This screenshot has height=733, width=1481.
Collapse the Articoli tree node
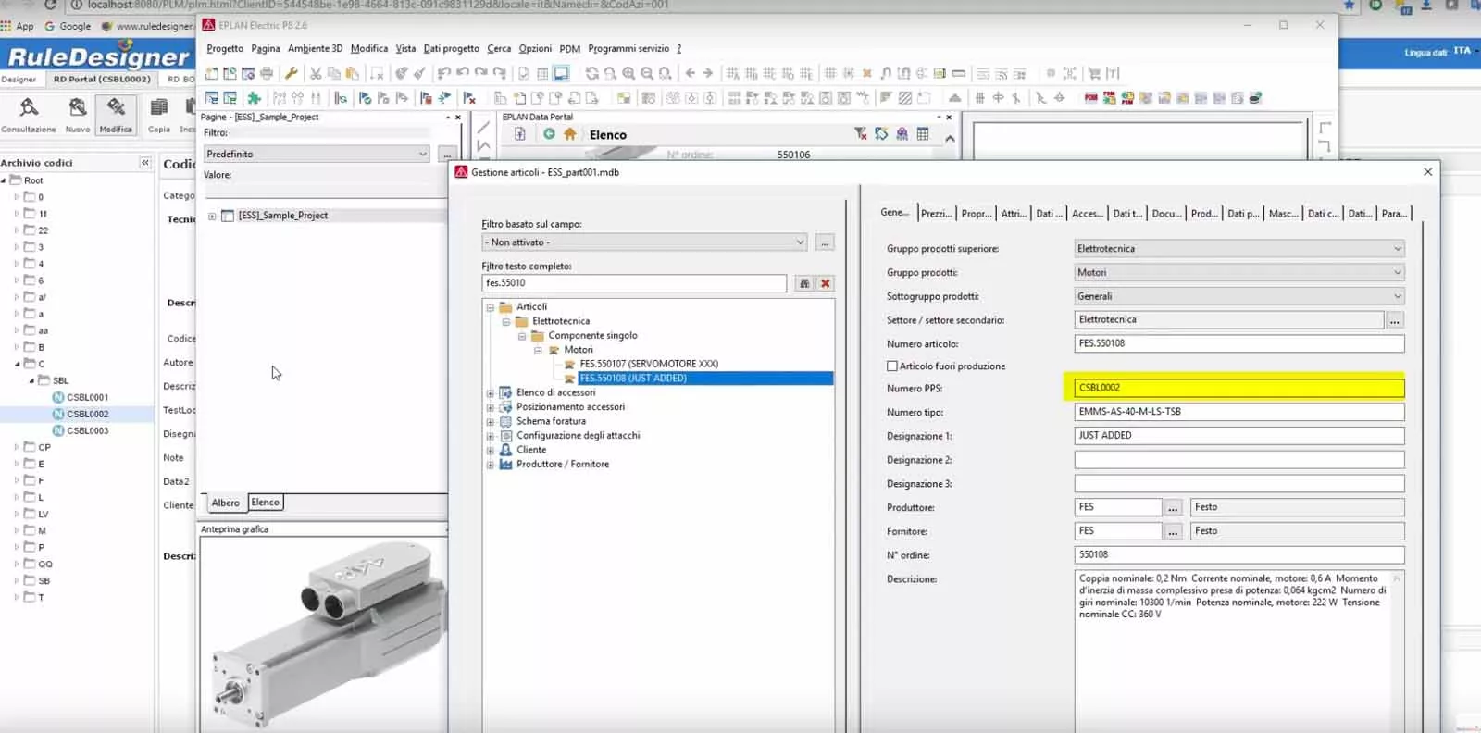[x=491, y=307]
